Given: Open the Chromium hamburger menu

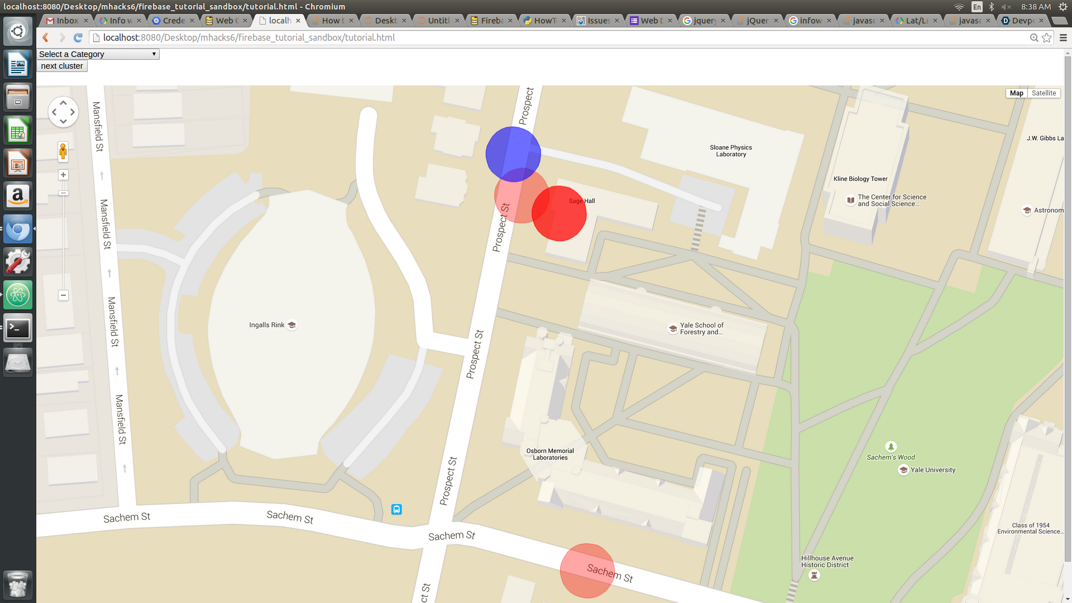Looking at the screenshot, I should (1063, 37).
